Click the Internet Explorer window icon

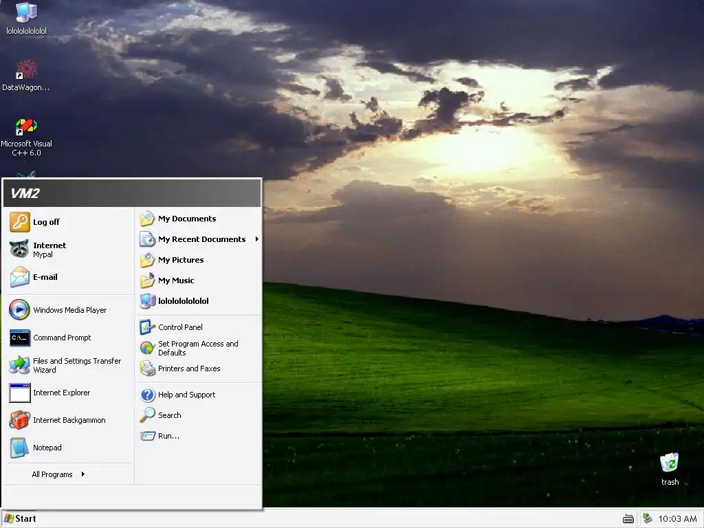tap(20, 393)
